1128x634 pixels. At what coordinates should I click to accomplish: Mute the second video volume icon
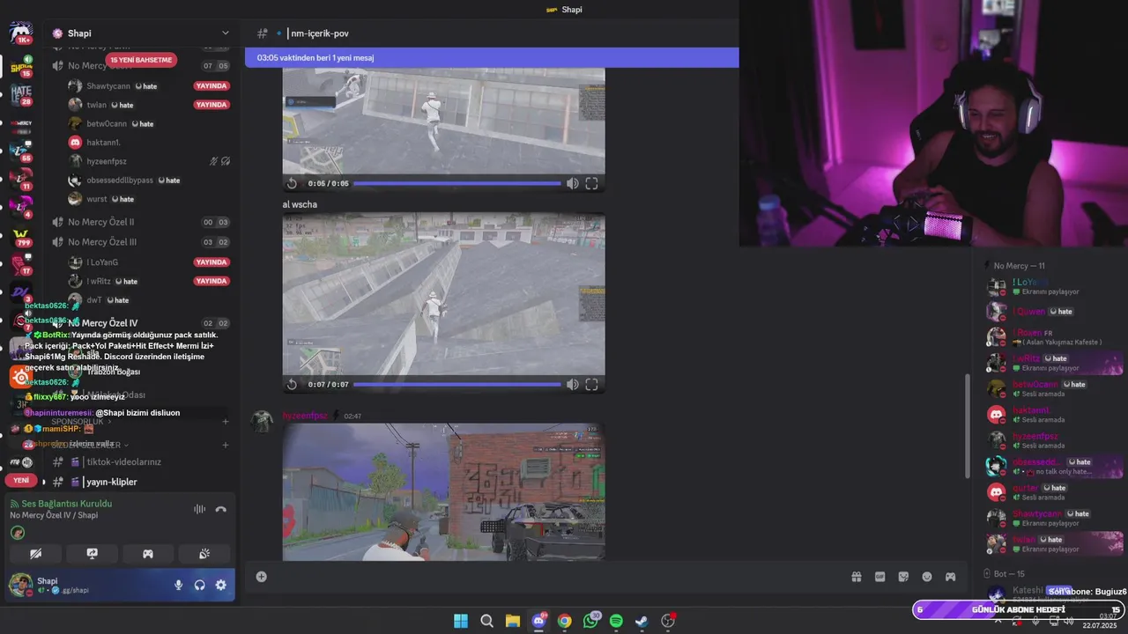(x=573, y=384)
